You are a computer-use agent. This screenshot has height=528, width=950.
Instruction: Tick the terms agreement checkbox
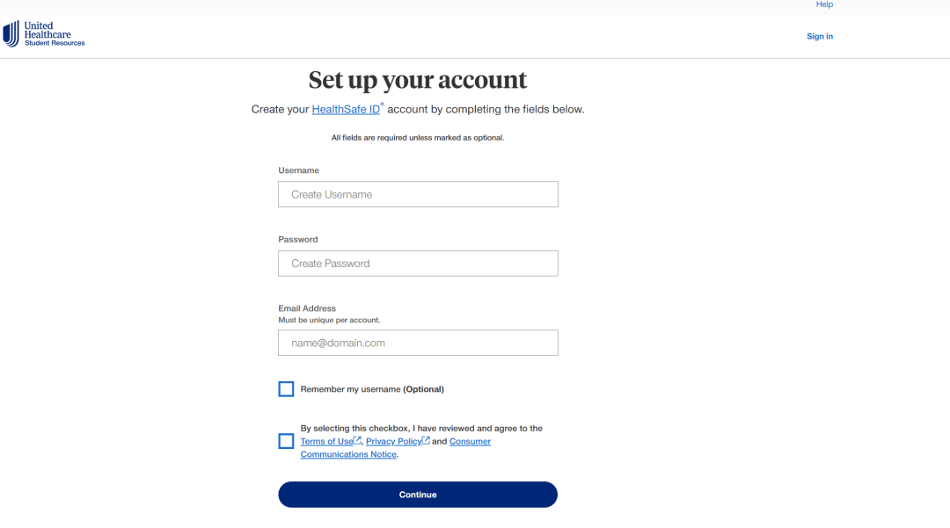coord(286,441)
